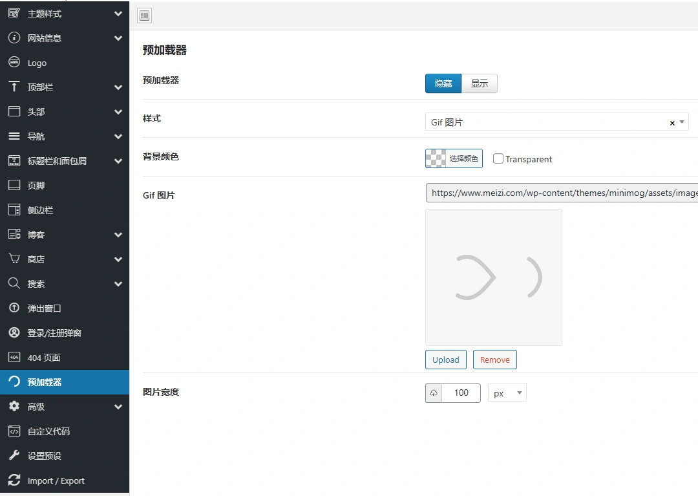Click the device icon in 图片宽度 field
The image size is (698, 496).
(433, 393)
